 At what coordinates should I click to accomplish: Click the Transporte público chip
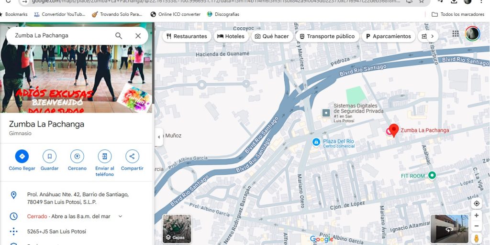[327, 36]
